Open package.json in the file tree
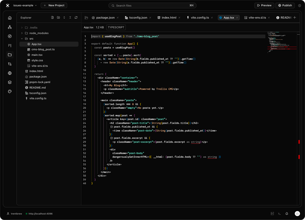The image size is (305, 220). point(49,77)
